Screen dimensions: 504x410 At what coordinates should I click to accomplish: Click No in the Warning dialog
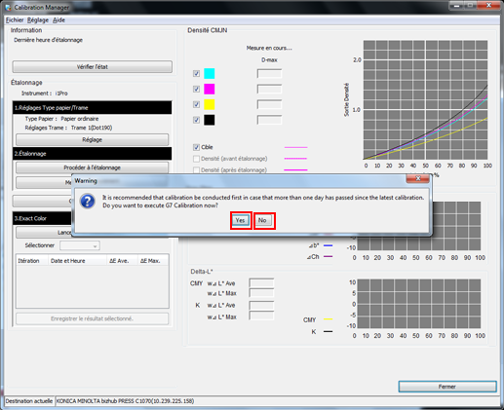pyautogui.click(x=262, y=220)
